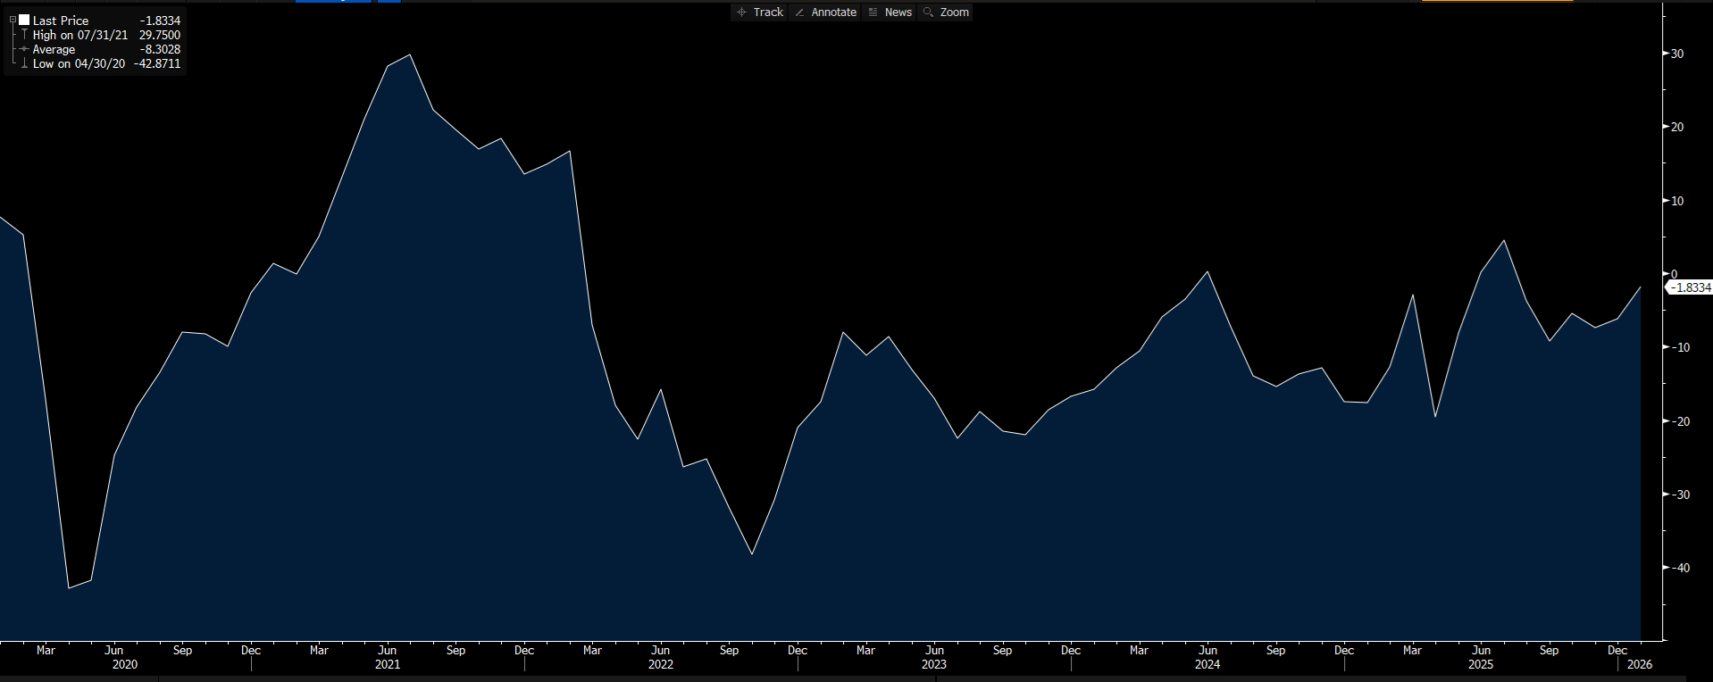The height and width of the screenshot is (682, 1713).
Task: Click the -1.8334 last price axis flag
Action: [x=1691, y=287]
